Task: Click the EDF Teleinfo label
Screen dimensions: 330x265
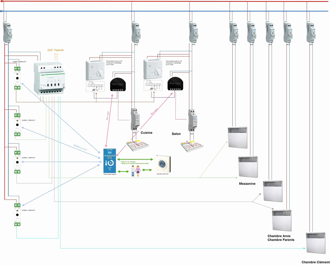Action: tap(55, 50)
